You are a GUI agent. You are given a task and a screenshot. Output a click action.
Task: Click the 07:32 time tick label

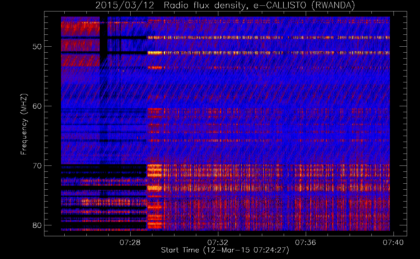(218, 242)
